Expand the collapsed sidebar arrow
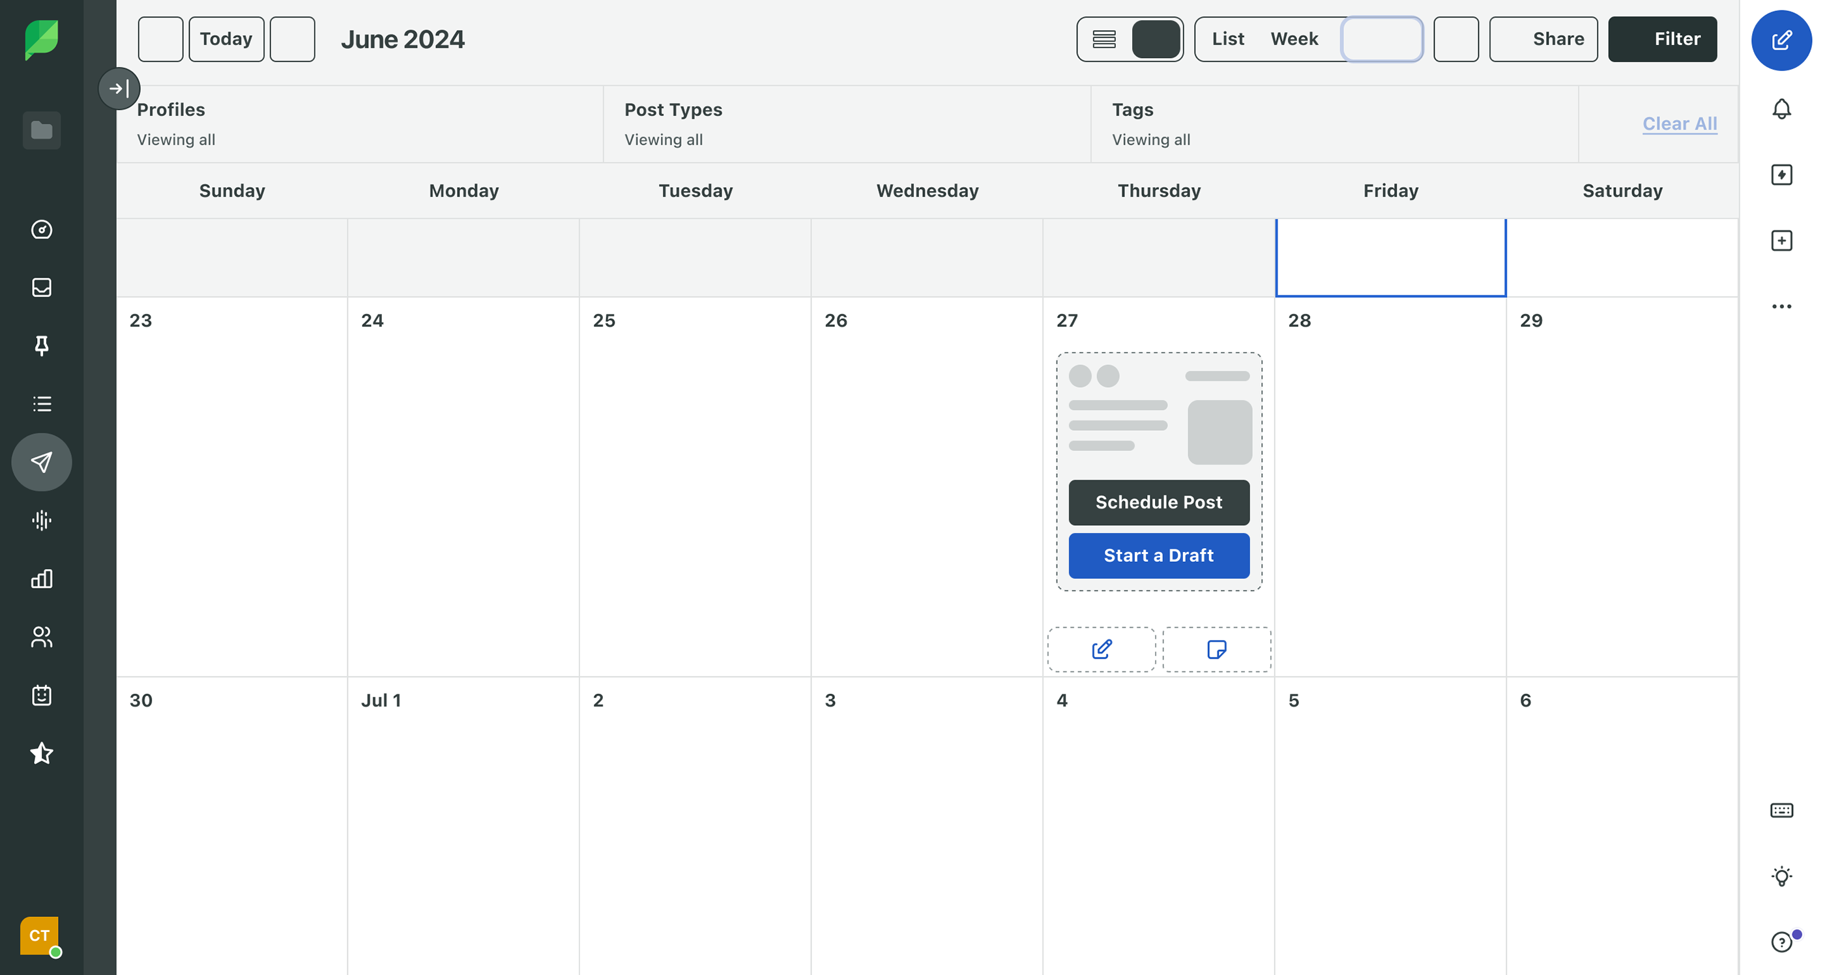Image resolution: width=1825 pixels, height=975 pixels. tap(119, 89)
